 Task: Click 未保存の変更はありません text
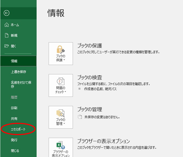coord(102,117)
